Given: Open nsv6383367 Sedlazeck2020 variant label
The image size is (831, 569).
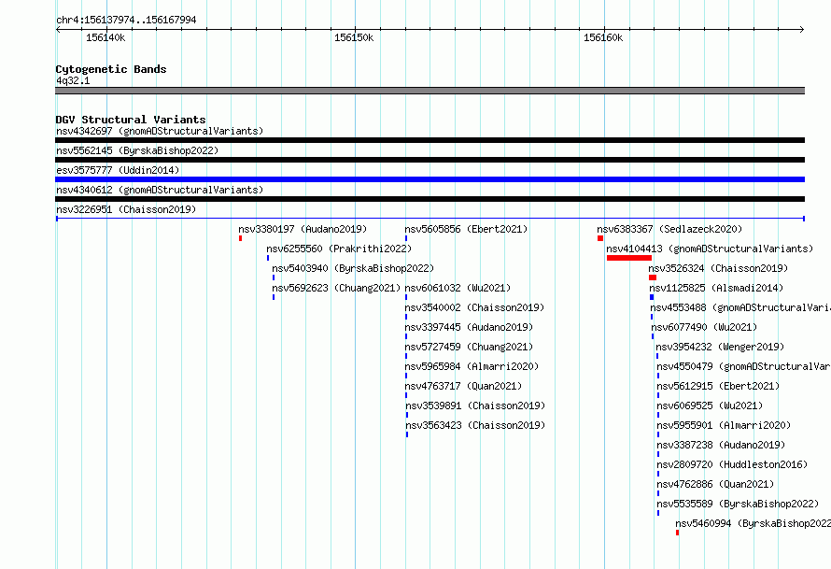Looking at the screenshot, I should [x=669, y=229].
